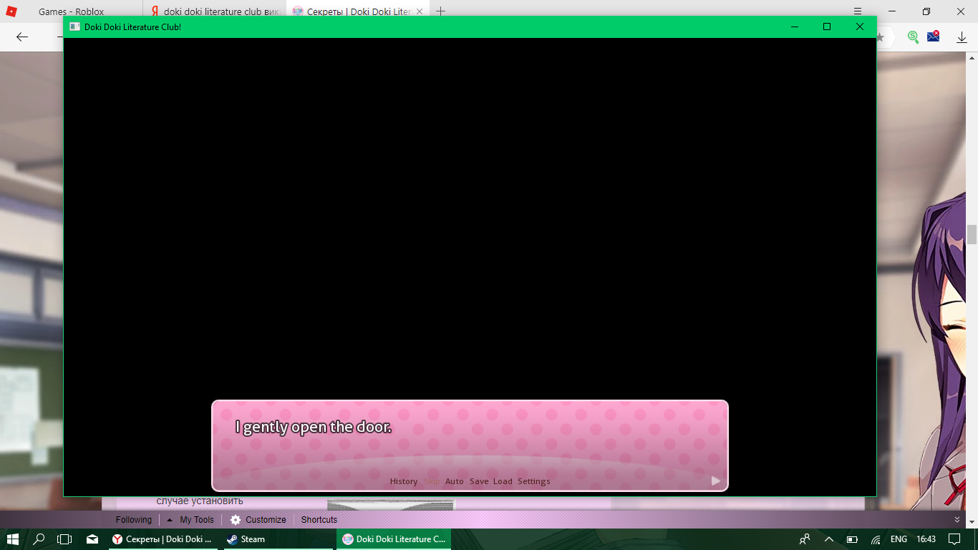Show hidden system tray icons
978x550 pixels.
coord(829,539)
